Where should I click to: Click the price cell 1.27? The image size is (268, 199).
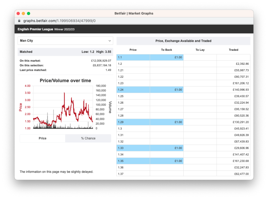click(133, 109)
